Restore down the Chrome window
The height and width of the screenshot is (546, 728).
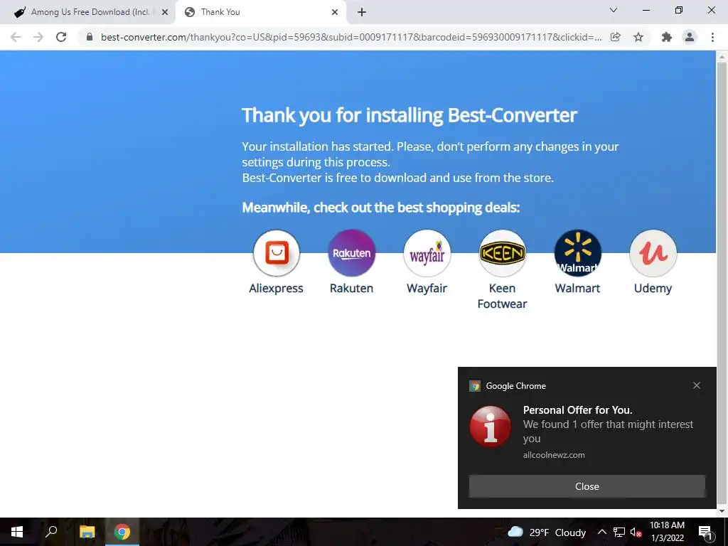tap(679, 10)
